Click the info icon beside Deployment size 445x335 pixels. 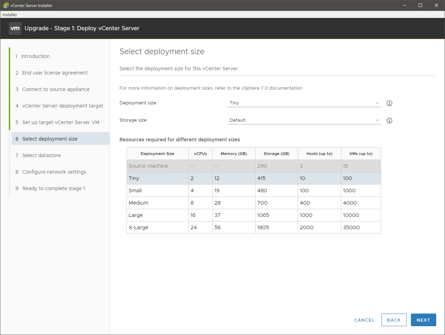click(389, 103)
